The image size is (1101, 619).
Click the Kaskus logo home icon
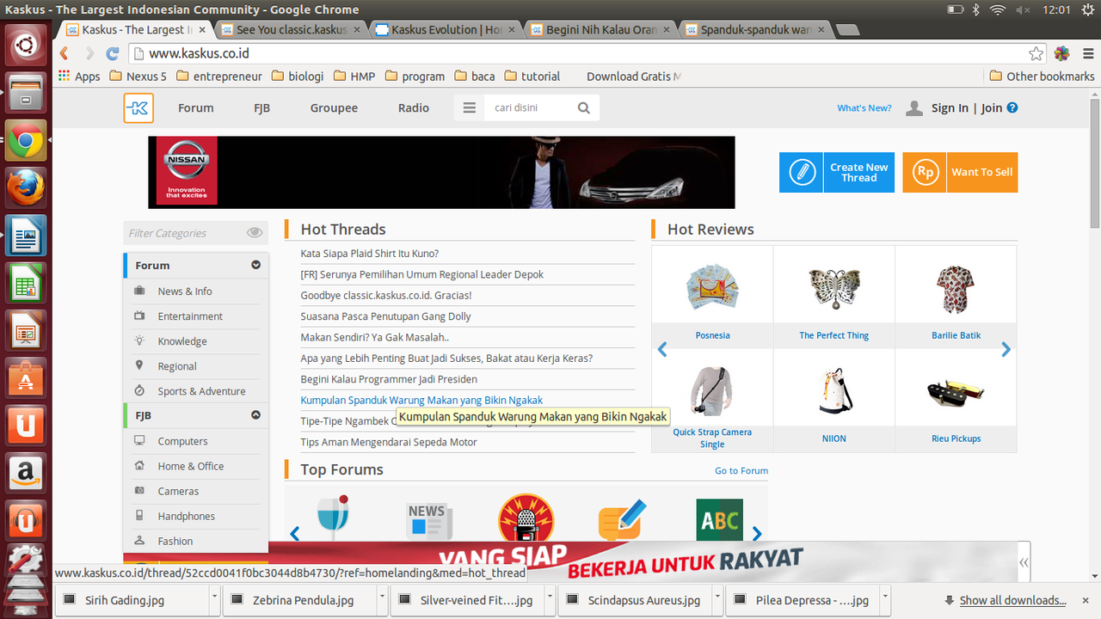point(138,108)
